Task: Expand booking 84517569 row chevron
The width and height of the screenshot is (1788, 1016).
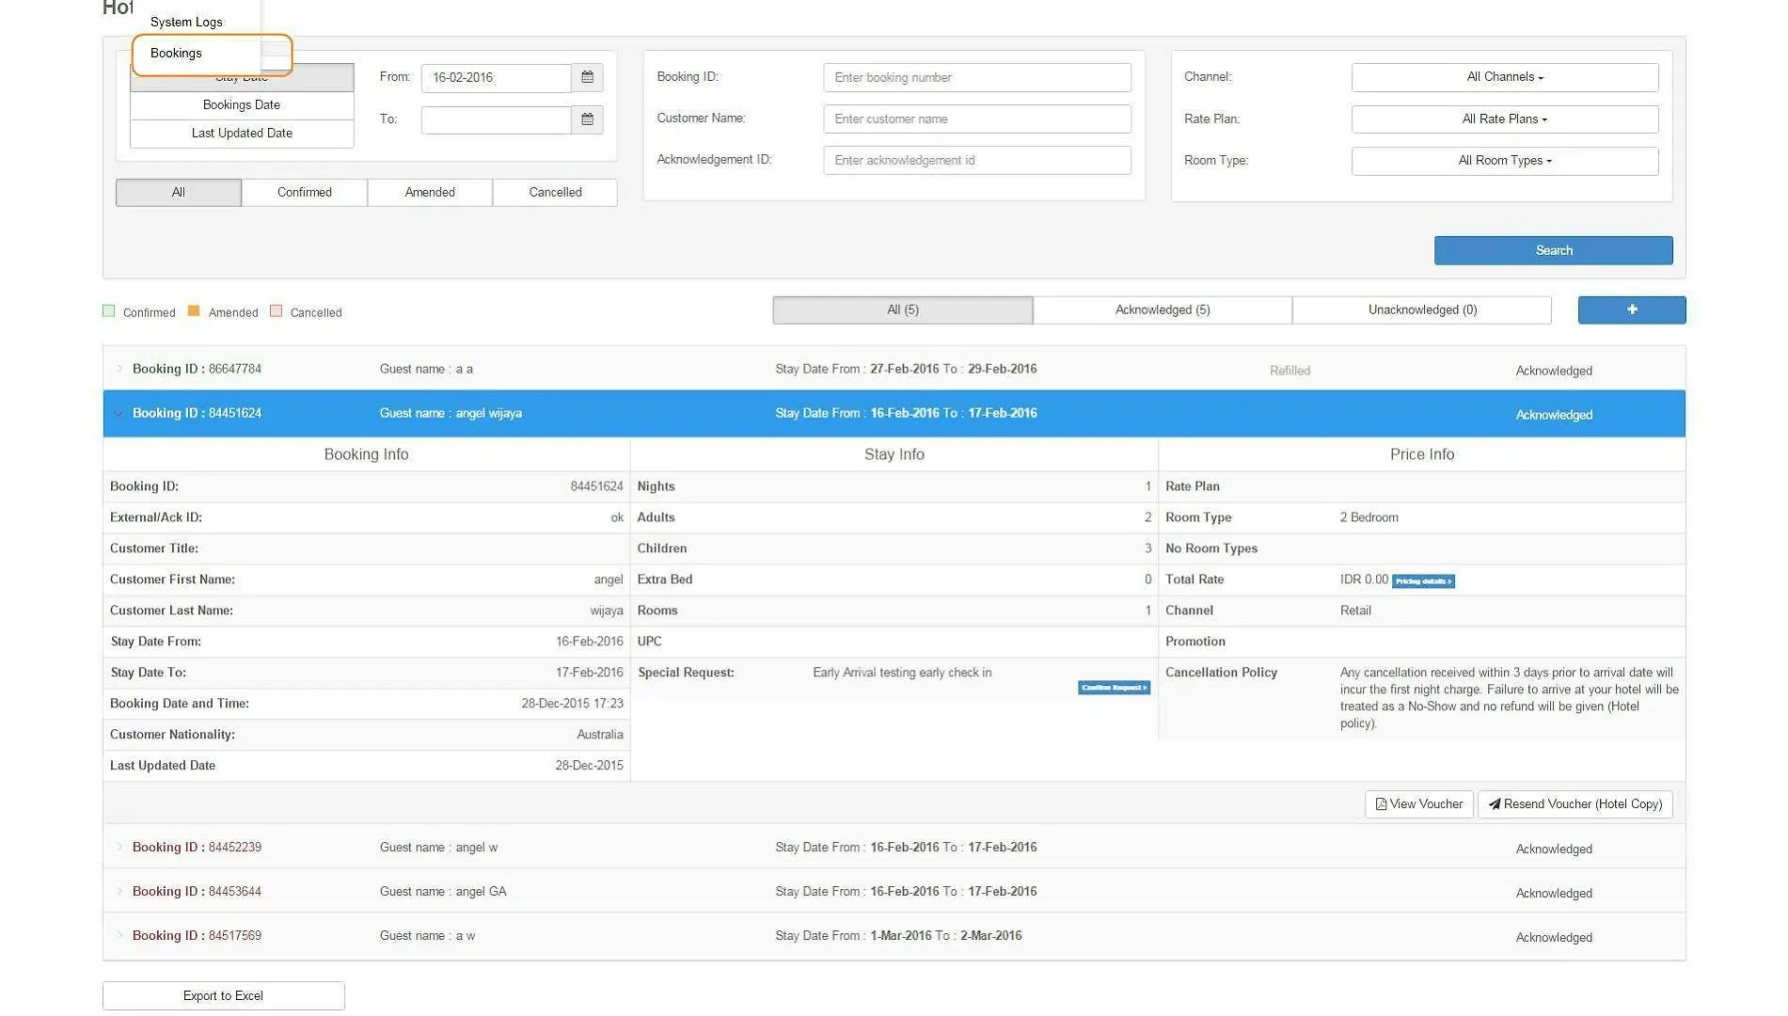Action: (119, 935)
